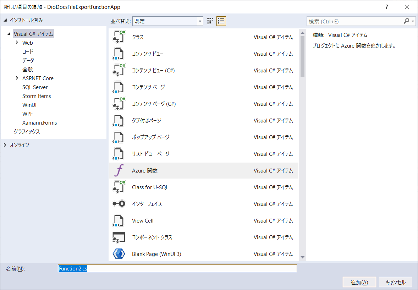Select Visual C# アイテム category

point(33,34)
